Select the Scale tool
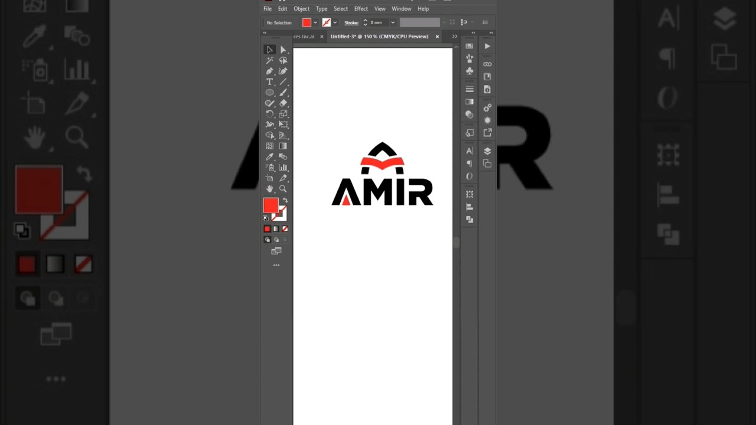 click(283, 113)
